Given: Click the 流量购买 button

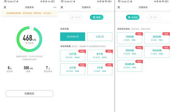Looking at the screenshot, I should click(29, 93).
